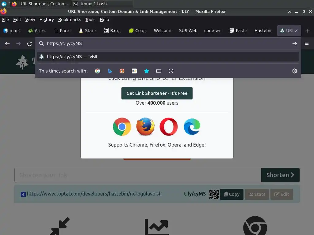The image size is (314, 235).
Task: Click the compress arrows feature icon
Action: (x=59, y=226)
